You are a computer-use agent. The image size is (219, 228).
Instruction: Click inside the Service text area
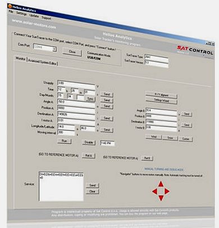(61, 186)
